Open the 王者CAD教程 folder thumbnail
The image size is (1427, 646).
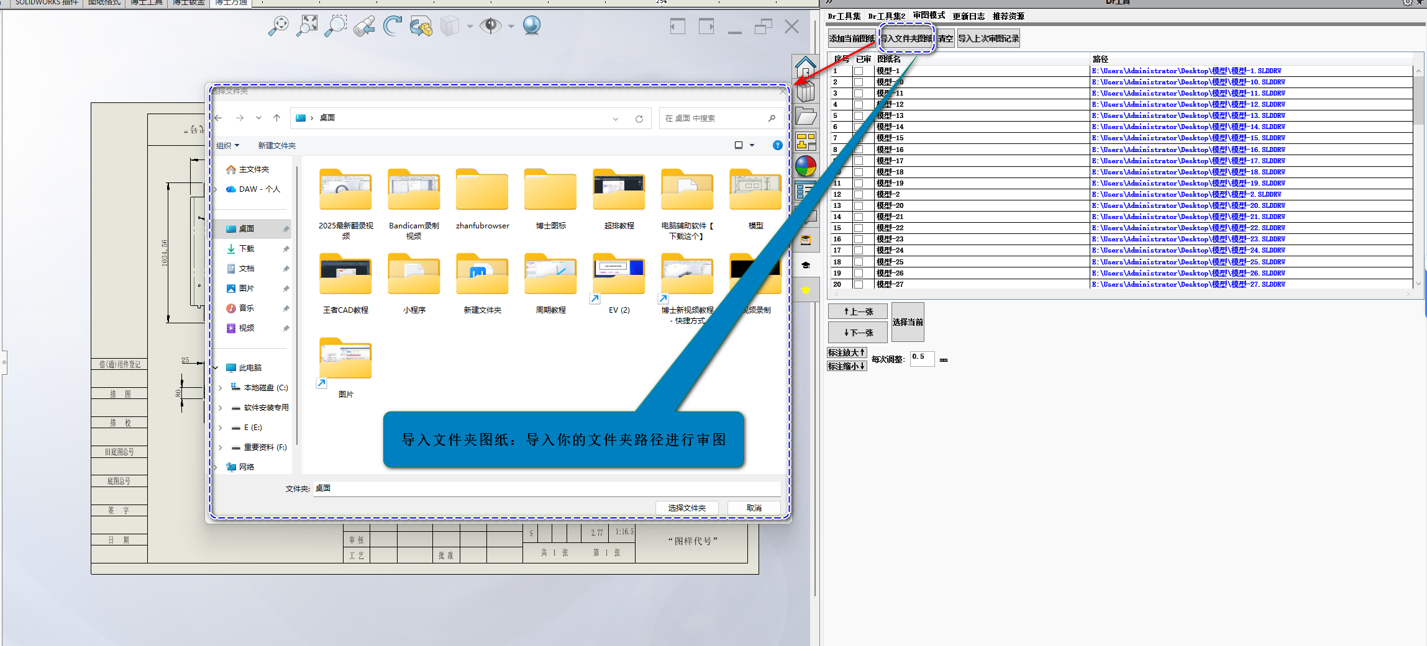coord(345,275)
